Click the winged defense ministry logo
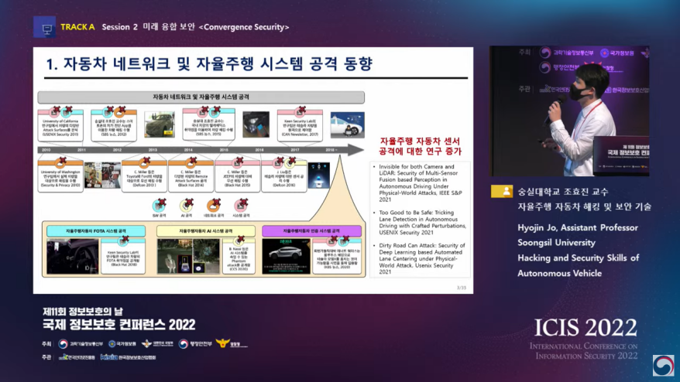The image size is (680, 382). coord(157,344)
